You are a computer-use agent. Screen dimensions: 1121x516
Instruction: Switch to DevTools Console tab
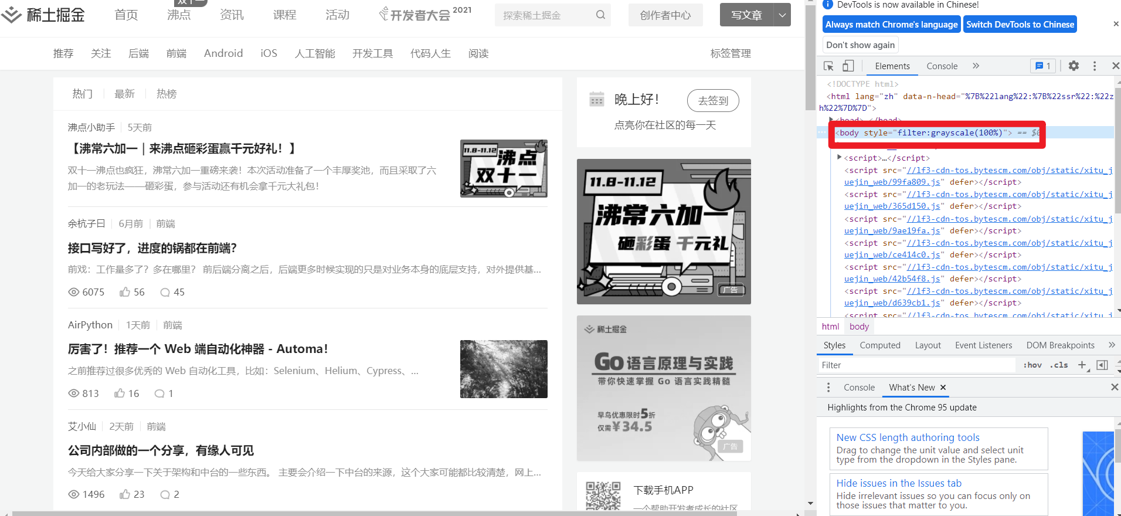(942, 66)
